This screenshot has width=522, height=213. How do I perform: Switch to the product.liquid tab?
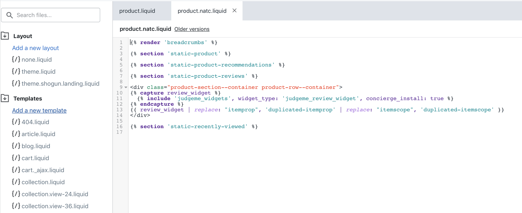pyautogui.click(x=137, y=11)
